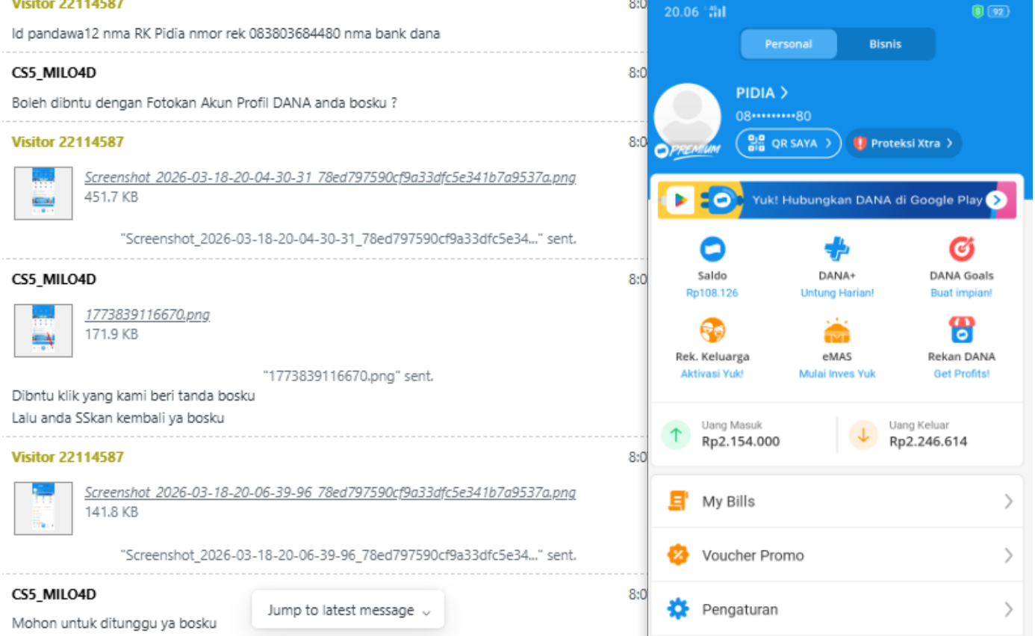Tap the My Bills receipt icon

pyautogui.click(x=677, y=501)
